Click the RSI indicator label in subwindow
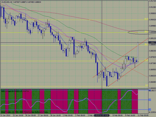The image size is (156, 117). click(15, 91)
